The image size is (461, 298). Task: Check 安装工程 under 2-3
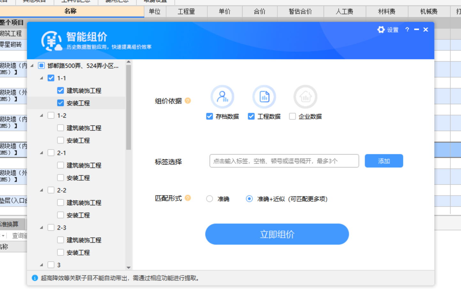coord(60,252)
